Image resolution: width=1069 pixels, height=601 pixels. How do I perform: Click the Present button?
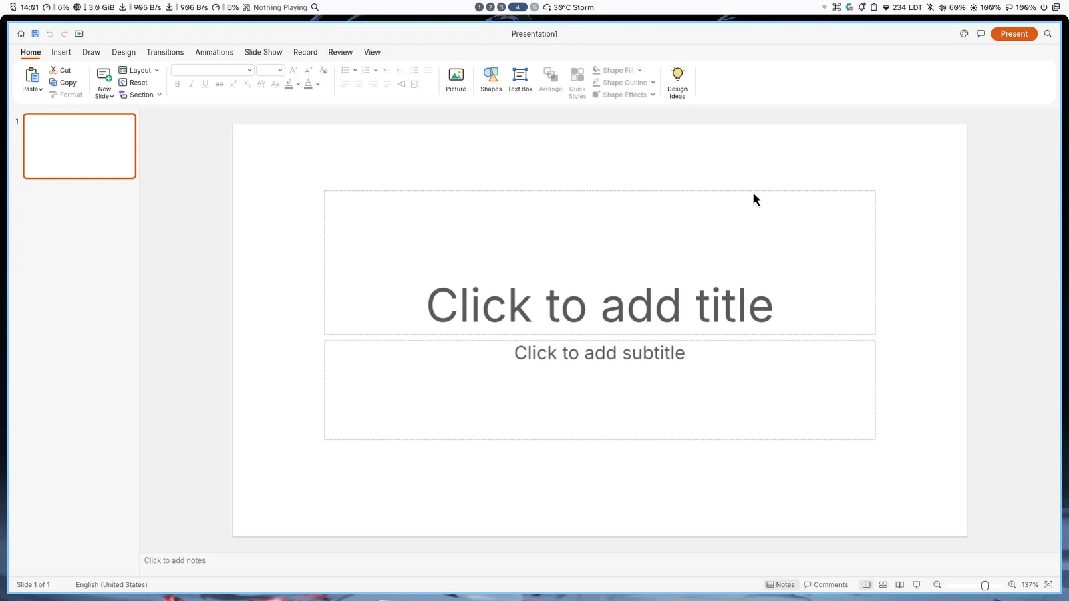(1014, 34)
